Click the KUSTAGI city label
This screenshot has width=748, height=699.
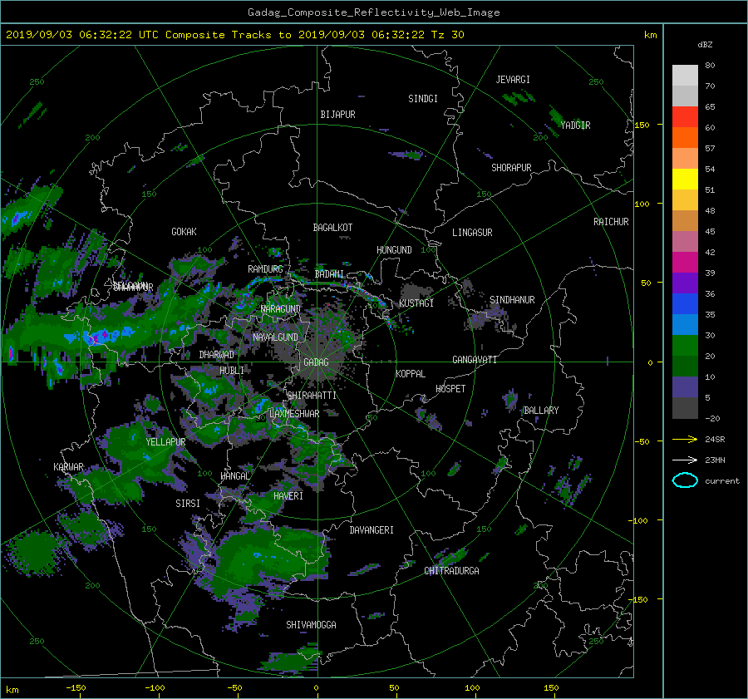pos(416,303)
